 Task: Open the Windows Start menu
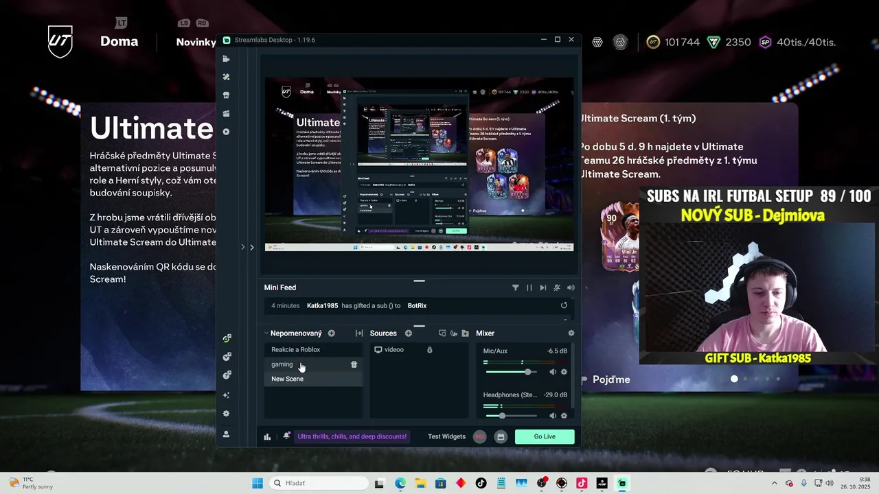point(258,483)
